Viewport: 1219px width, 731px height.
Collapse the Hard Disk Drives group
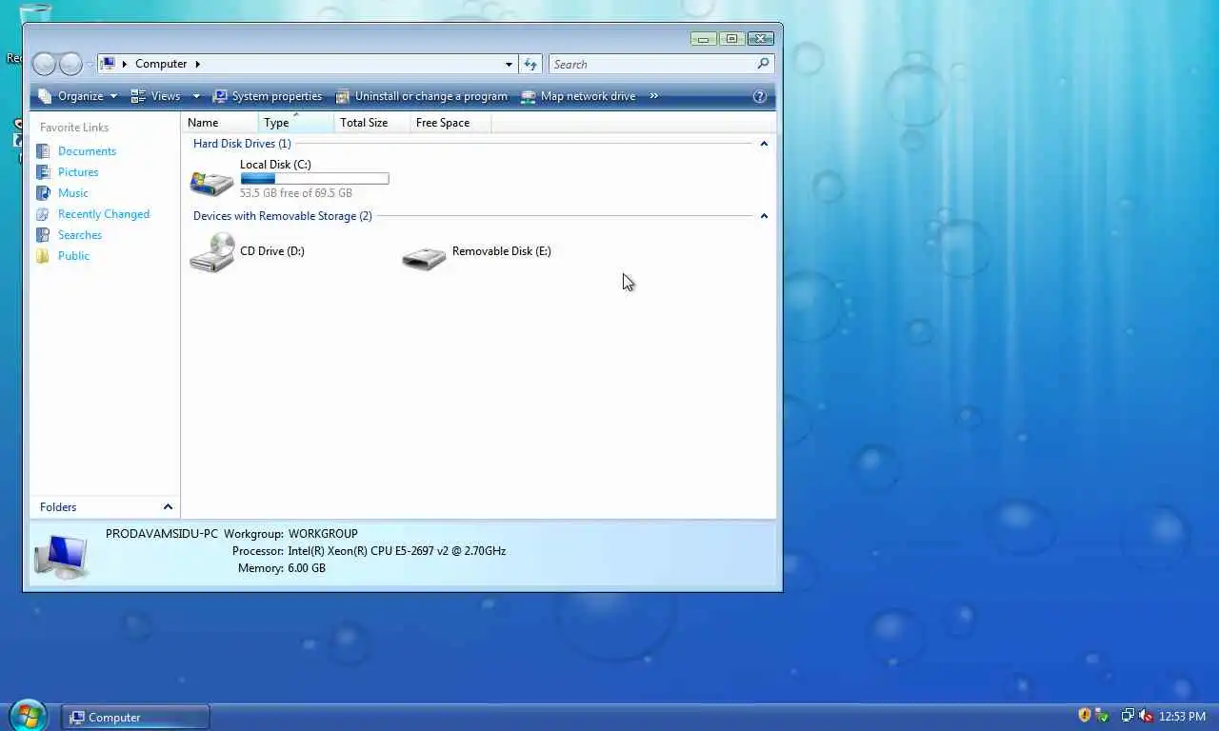point(764,144)
